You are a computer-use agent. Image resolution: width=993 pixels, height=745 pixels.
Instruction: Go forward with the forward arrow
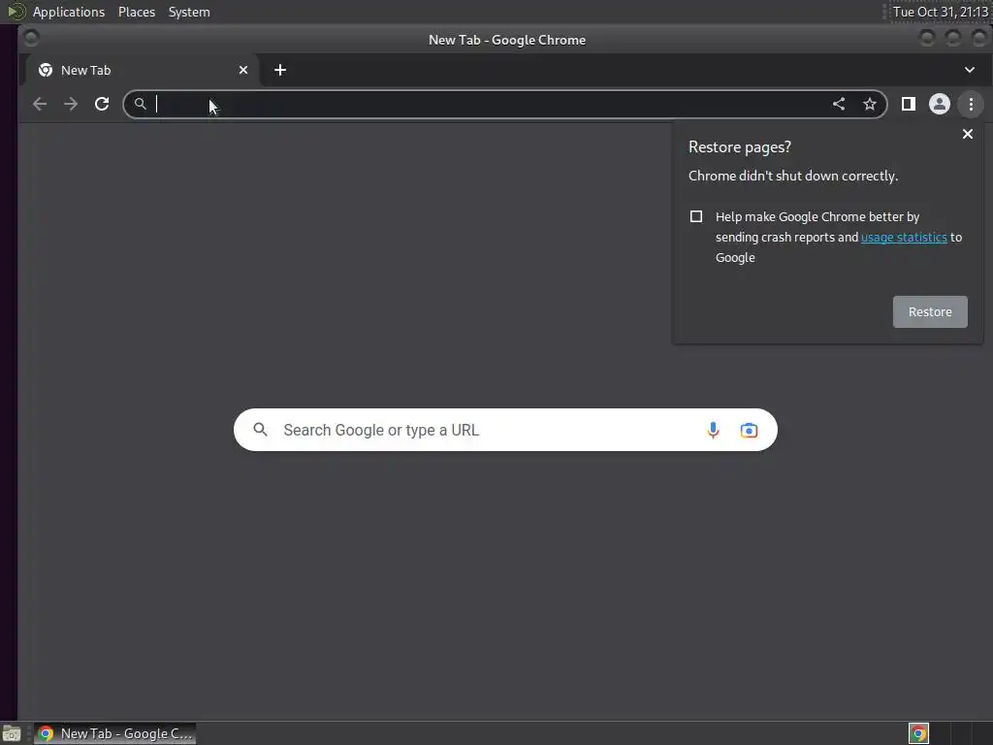(x=70, y=104)
